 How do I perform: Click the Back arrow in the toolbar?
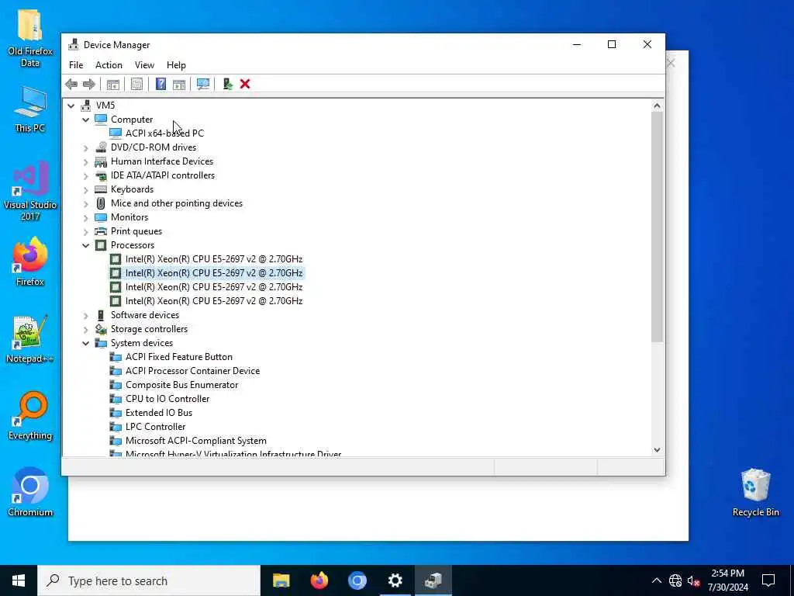click(x=71, y=84)
